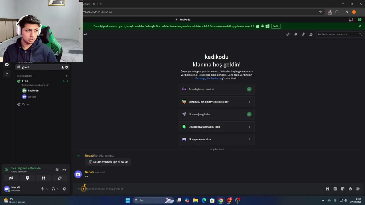Set channel status via Bir kanal durumu belirle

(35, 85)
